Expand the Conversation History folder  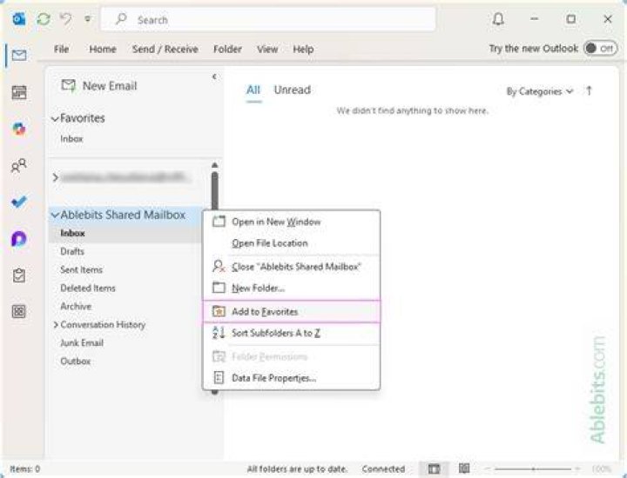tap(56, 325)
